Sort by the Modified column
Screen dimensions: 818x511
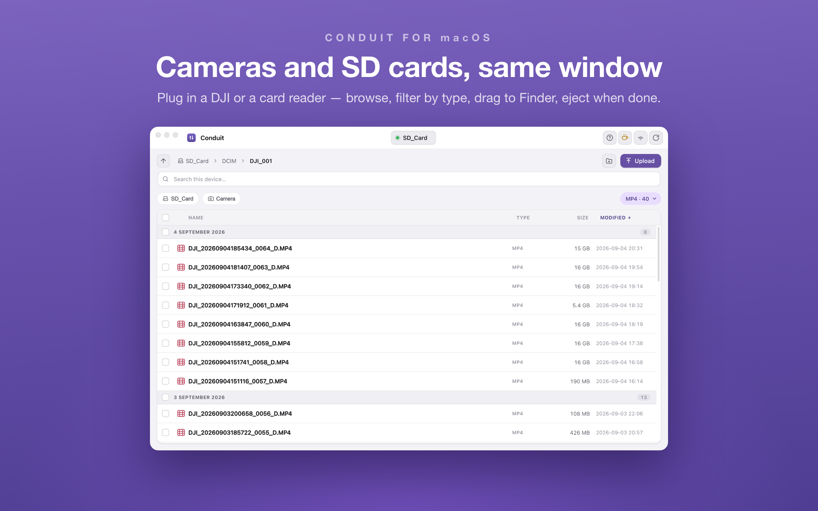coord(616,218)
